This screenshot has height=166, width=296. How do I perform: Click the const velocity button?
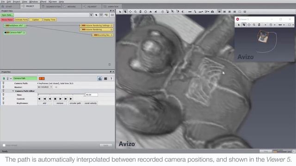[x=91, y=103]
